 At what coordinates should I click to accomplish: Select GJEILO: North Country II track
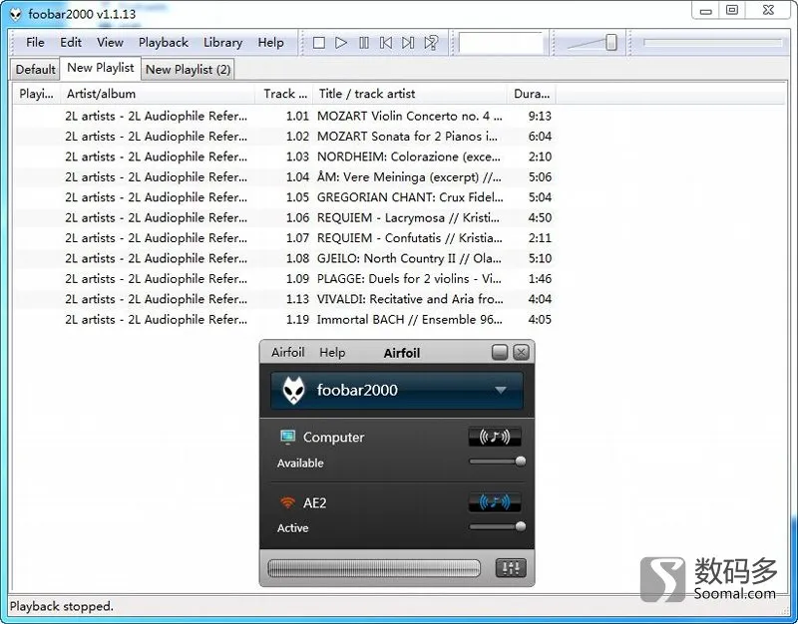[284, 258]
